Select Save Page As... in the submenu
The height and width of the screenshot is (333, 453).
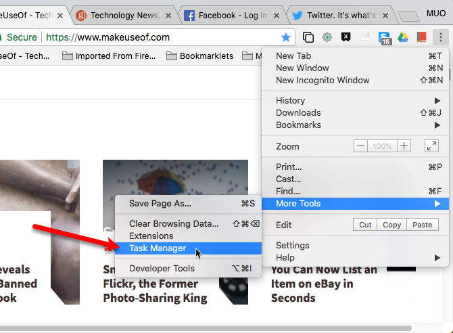point(189,204)
